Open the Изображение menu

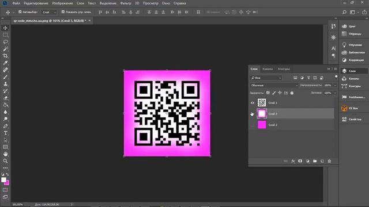tap(62, 3)
